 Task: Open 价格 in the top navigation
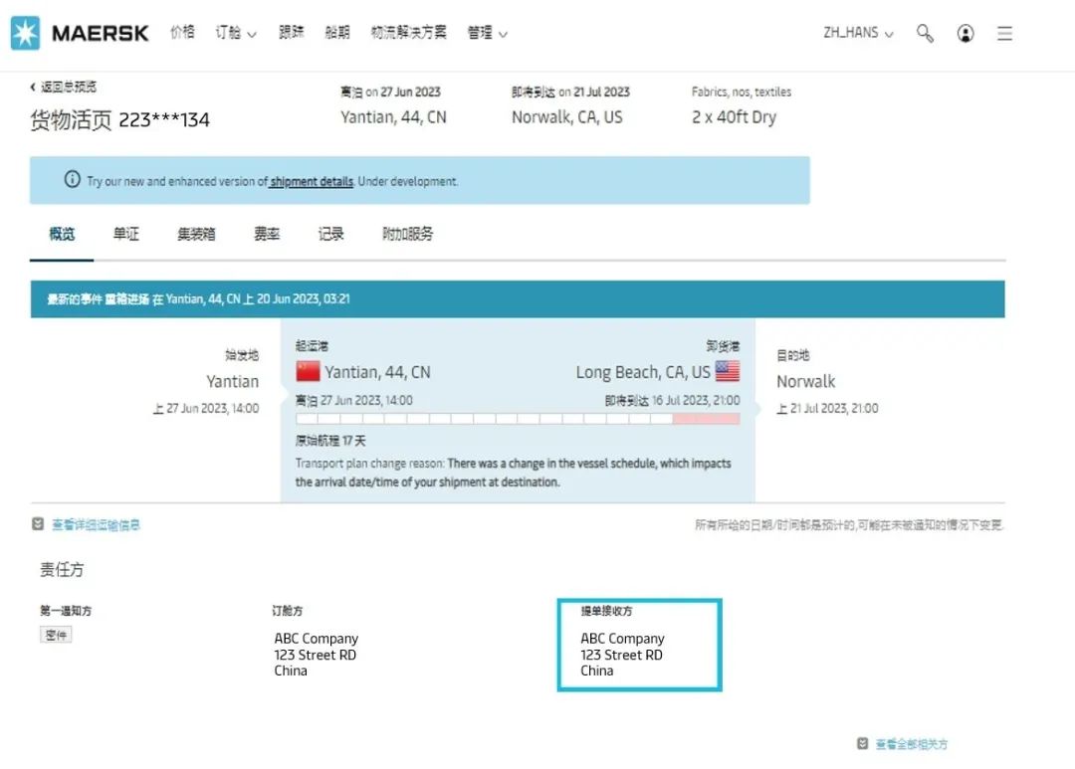pos(182,32)
